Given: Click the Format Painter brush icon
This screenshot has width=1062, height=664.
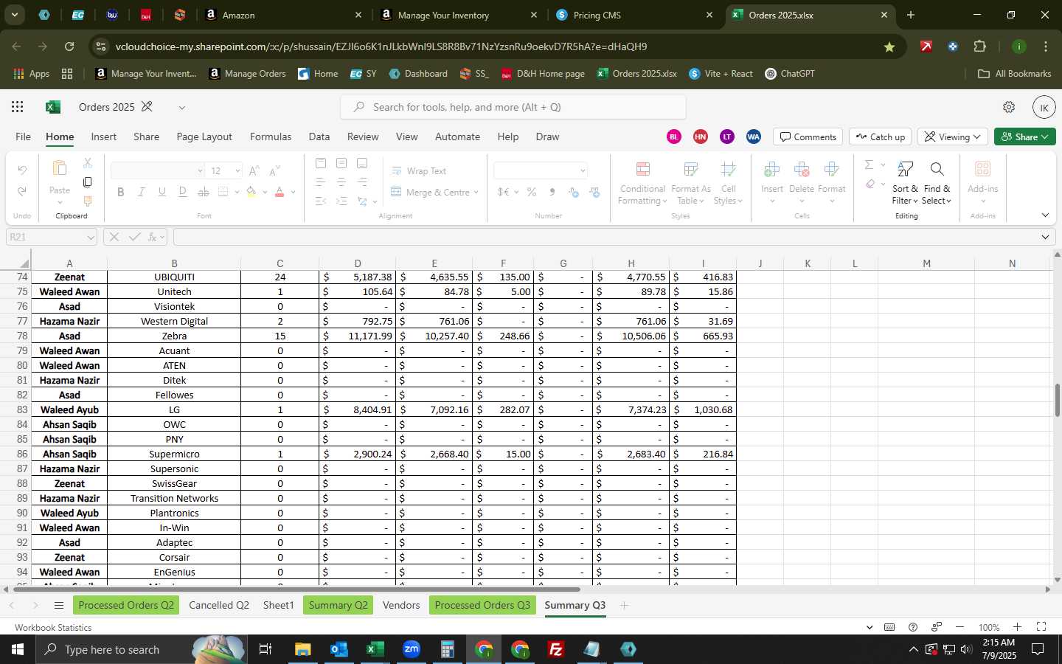Looking at the screenshot, I should [88, 201].
